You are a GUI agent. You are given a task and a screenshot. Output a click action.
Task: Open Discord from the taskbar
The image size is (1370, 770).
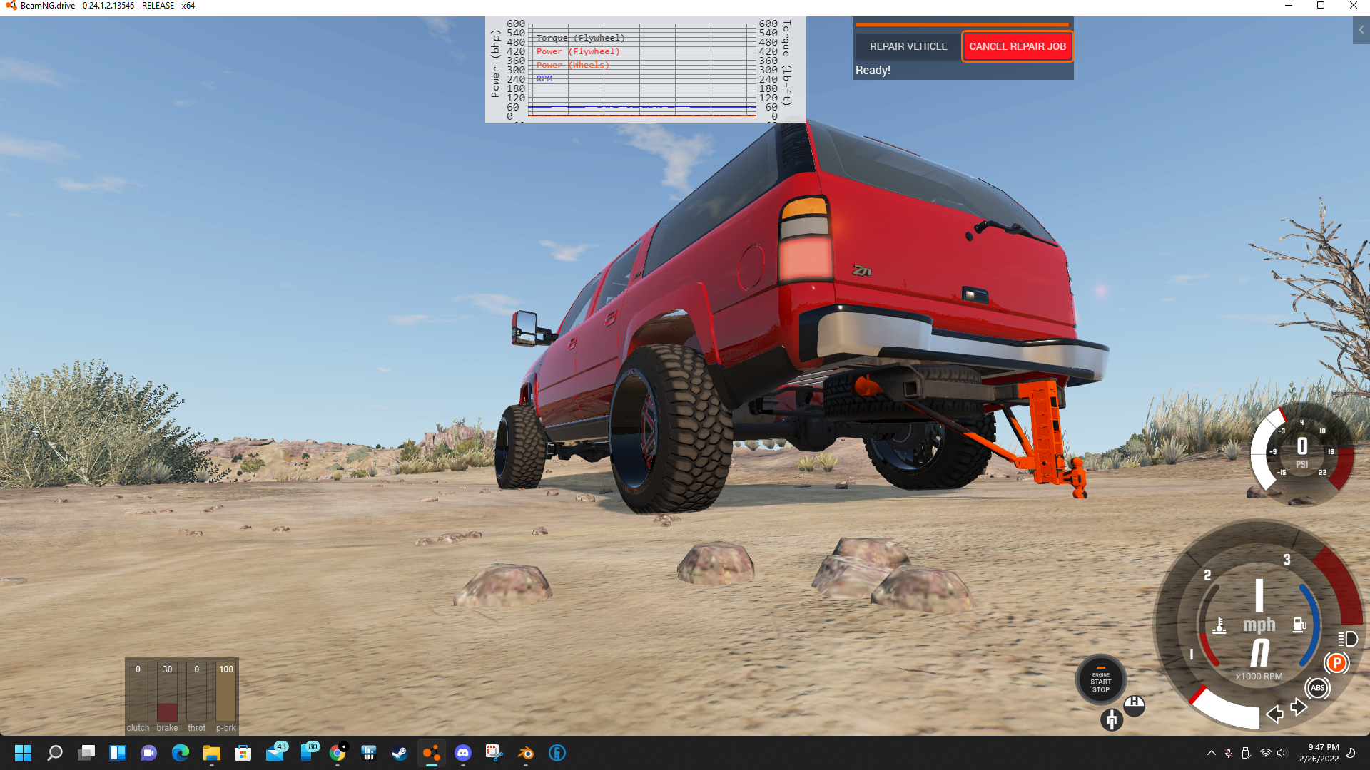(x=463, y=753)
